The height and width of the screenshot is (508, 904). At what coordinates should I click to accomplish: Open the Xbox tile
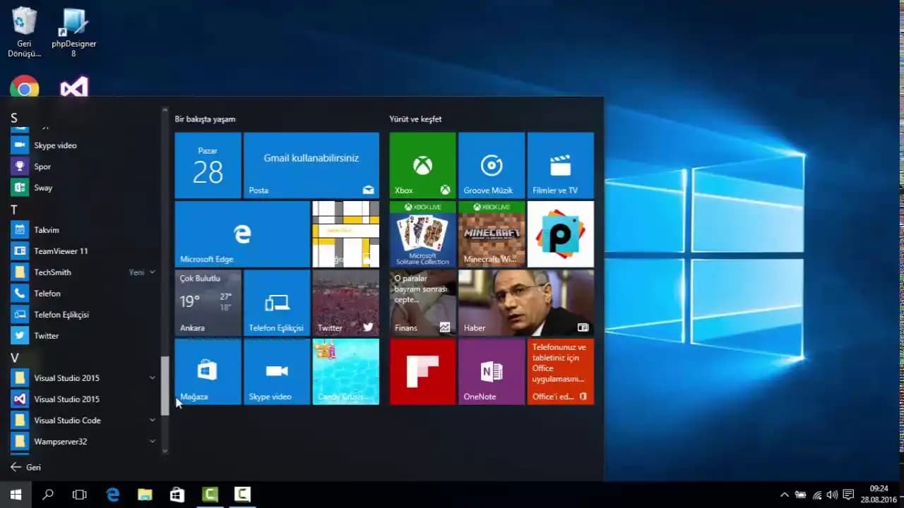pyautogui.click(x=422, y=165)
